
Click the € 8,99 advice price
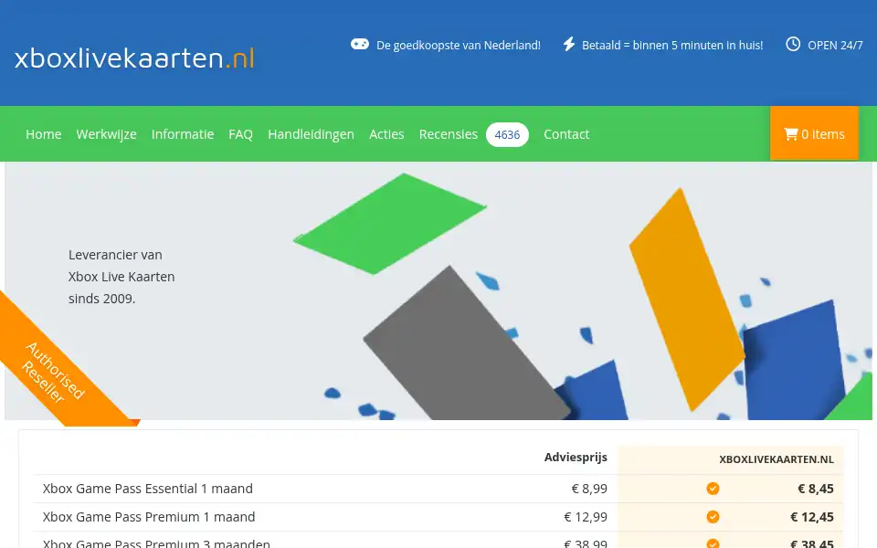tap(589, 489)
